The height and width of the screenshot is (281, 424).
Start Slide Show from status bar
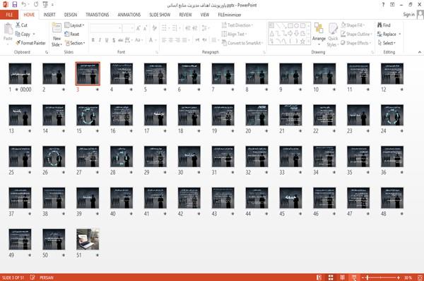[354, 277]
